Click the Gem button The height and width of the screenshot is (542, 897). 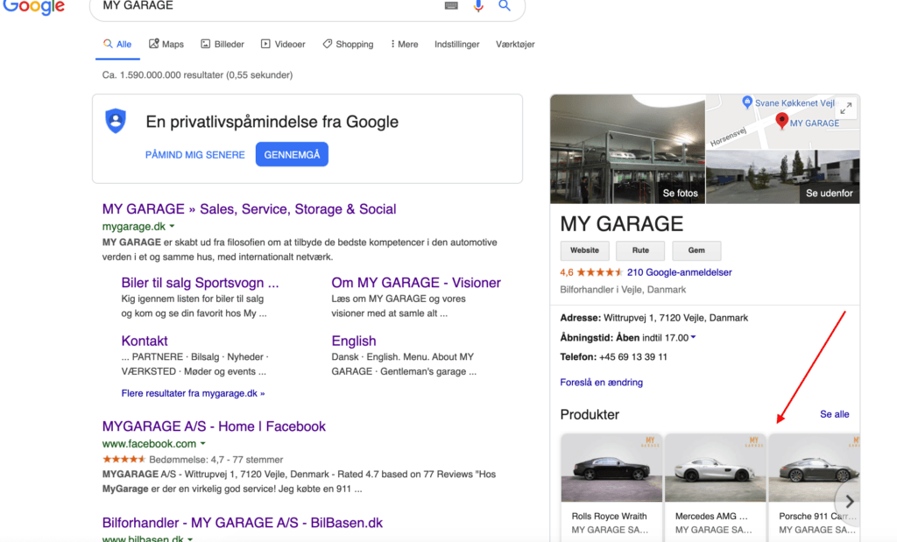696,250
